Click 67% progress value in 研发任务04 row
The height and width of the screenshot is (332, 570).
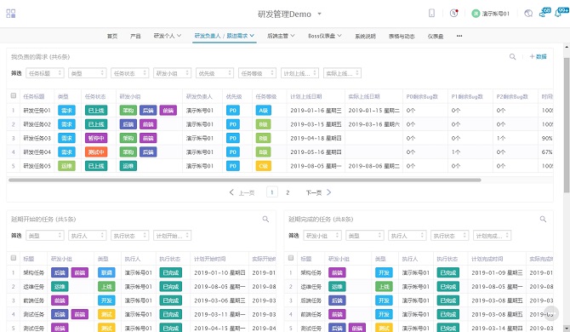pyautogui.click(x=547, y=152)
